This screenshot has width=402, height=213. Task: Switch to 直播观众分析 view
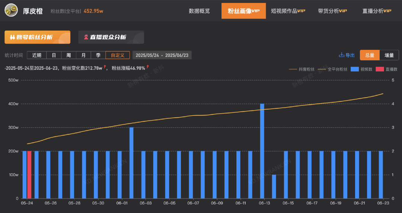111,37
